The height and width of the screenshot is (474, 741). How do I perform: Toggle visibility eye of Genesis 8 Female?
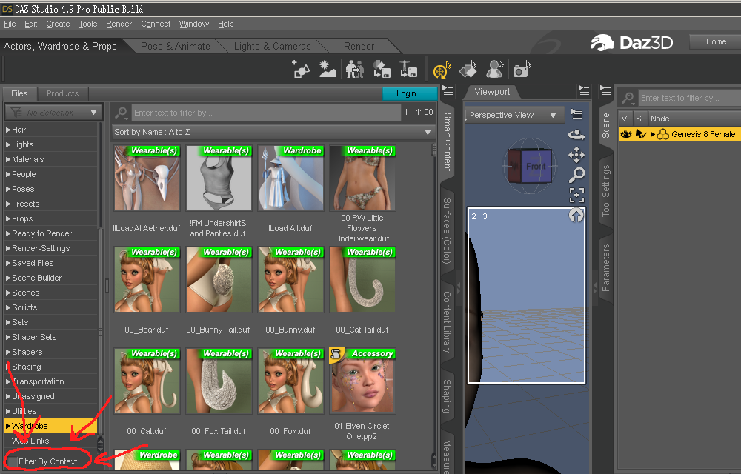point(625,134)
